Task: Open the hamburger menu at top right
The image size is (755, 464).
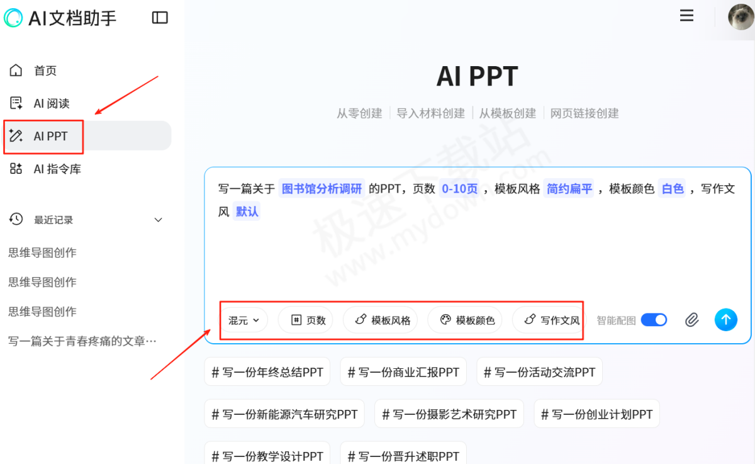Action: (686, 16)
